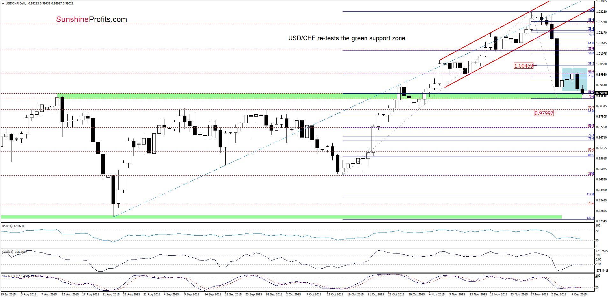Click the 2 Oct 2015 date label

coord(293,294)
